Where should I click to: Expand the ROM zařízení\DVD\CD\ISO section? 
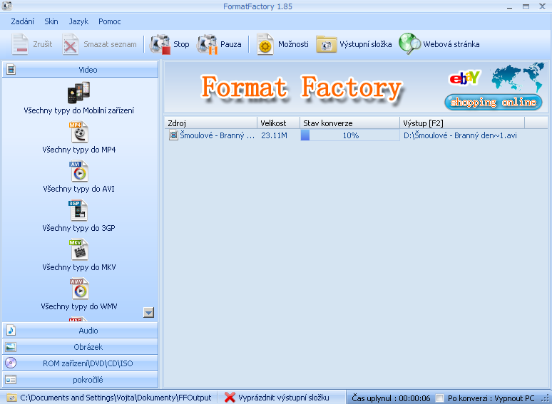pyautogui.click(x=80, y=363)
